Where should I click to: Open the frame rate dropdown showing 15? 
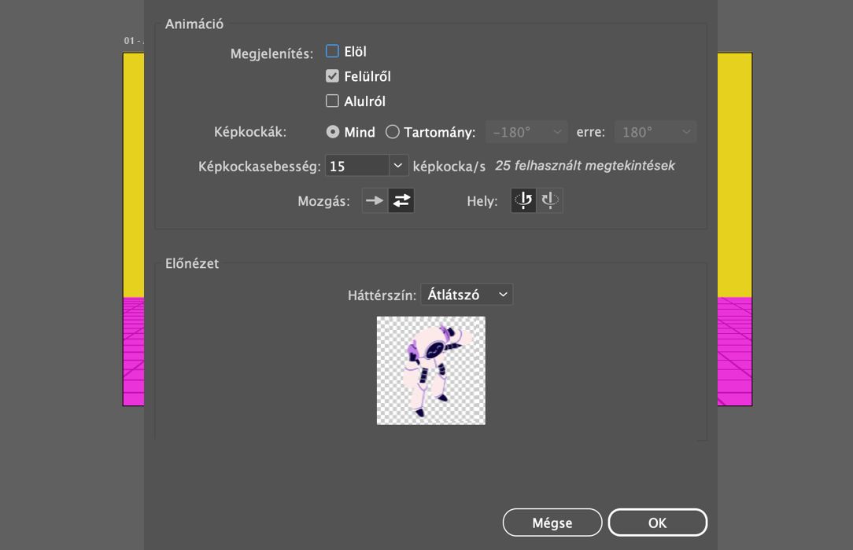click(397, 165)
